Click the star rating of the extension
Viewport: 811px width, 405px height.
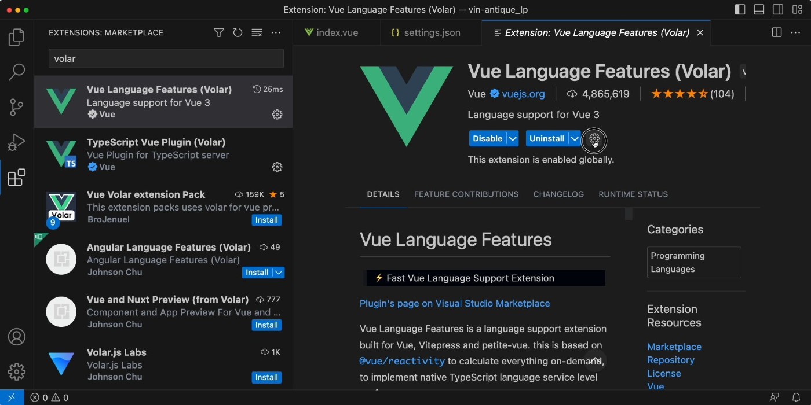point(680,94)
